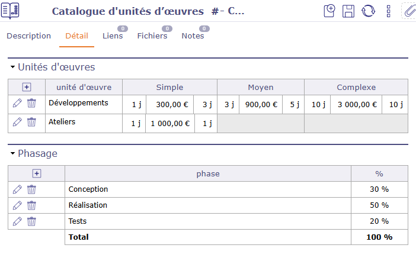Edit the Ateliers row with pencil icon

[x=17, y=122]
